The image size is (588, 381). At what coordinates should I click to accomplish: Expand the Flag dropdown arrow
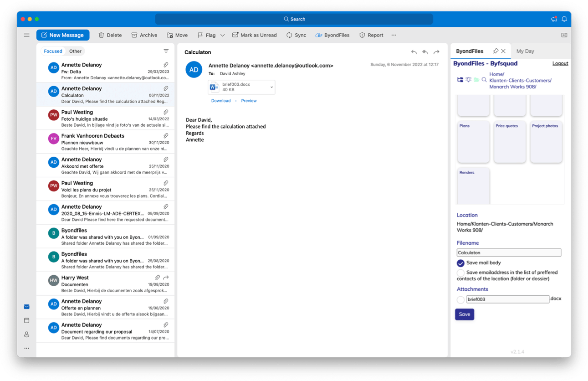222,35
